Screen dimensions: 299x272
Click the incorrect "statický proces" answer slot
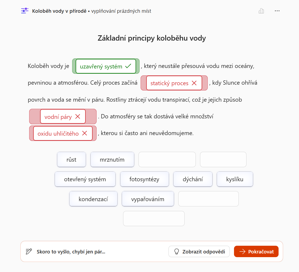(x=169, y=83)
